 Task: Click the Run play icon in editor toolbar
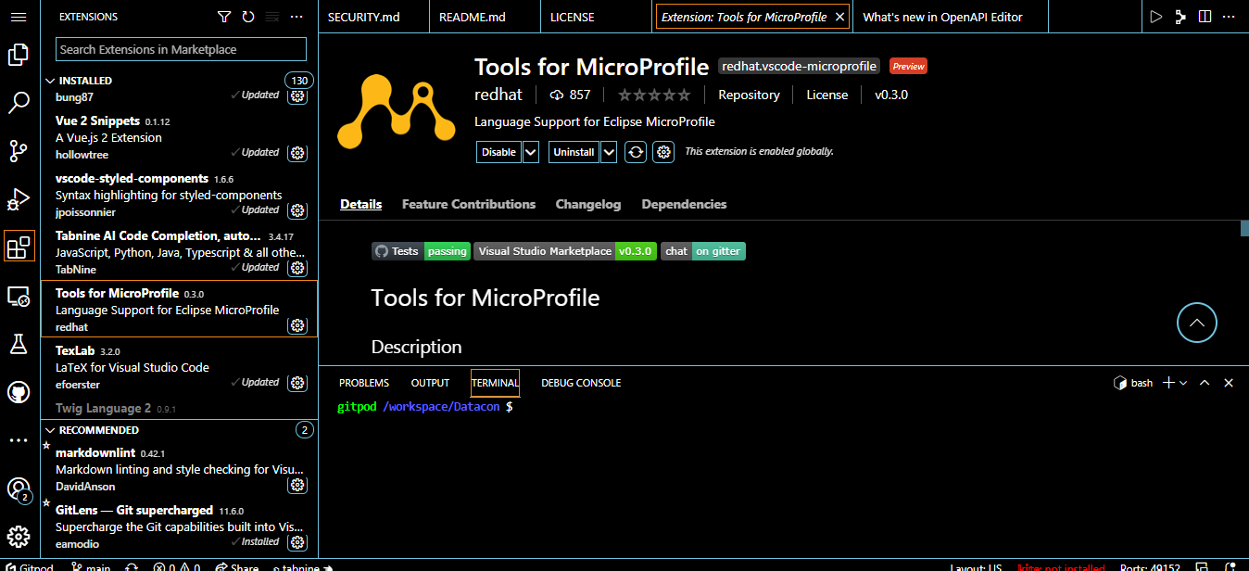click(x=1155, y=17)
